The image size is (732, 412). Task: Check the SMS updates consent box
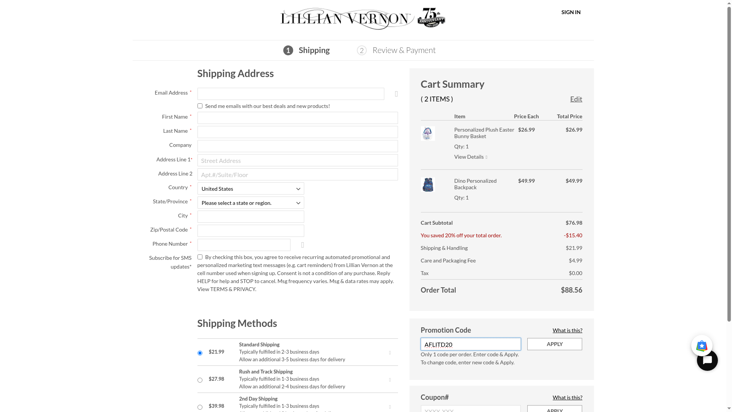point(200,257)
